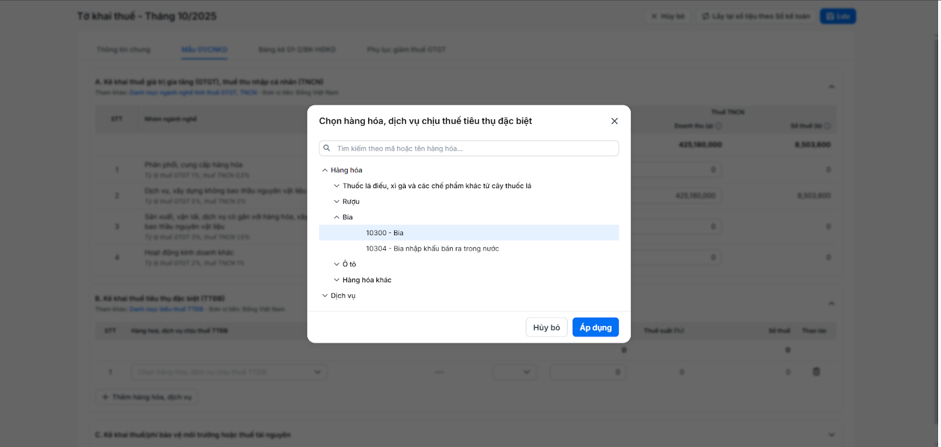Collapse section A chevron icon

[832, 87]
